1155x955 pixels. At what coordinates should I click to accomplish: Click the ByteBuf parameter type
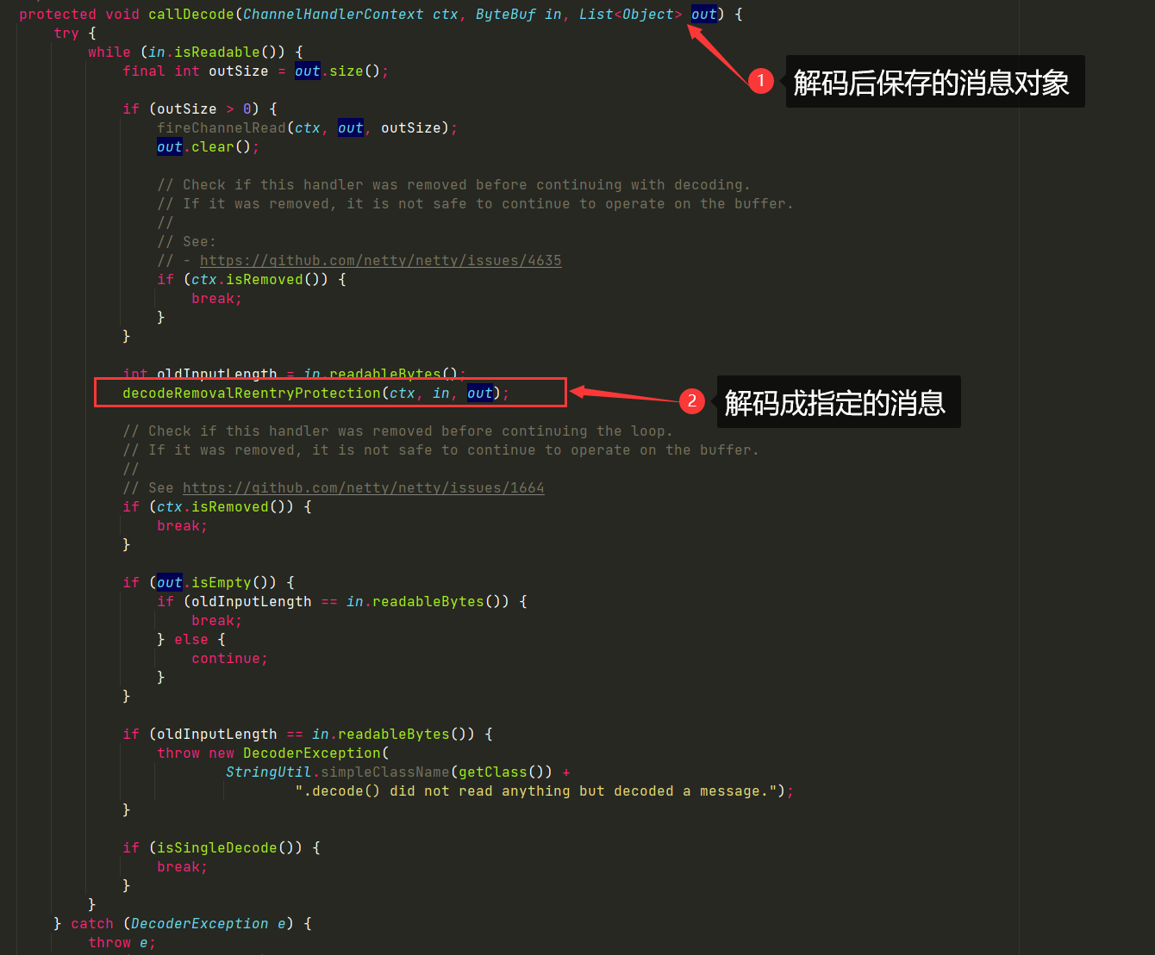[x=506, y=14]
